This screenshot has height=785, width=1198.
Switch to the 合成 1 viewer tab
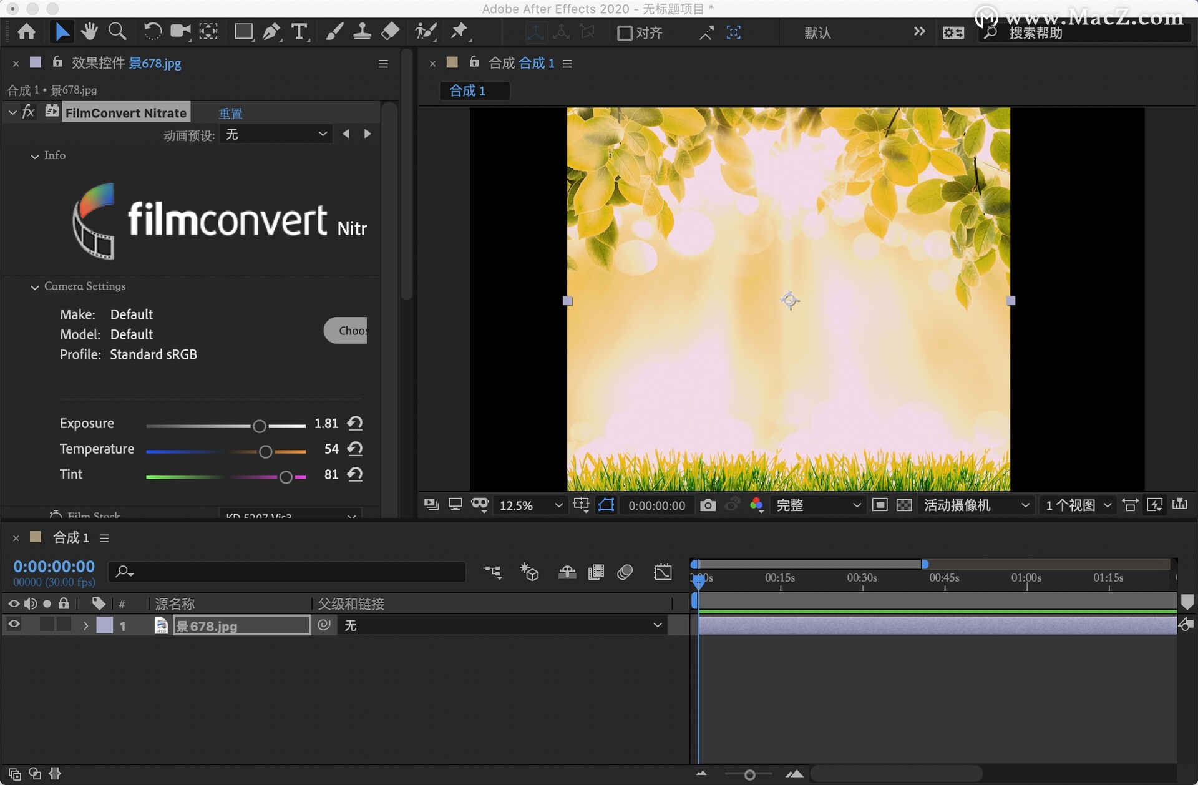(x=467, y=91)
